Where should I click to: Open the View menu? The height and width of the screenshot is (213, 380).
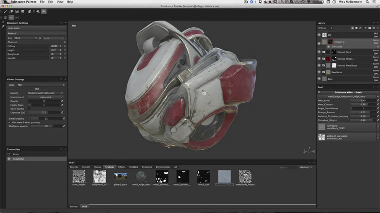coord(60,2)
